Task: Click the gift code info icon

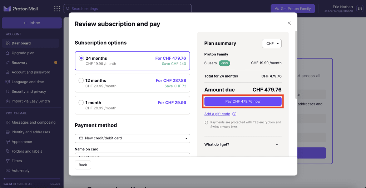Action: [x=234, y=114]
